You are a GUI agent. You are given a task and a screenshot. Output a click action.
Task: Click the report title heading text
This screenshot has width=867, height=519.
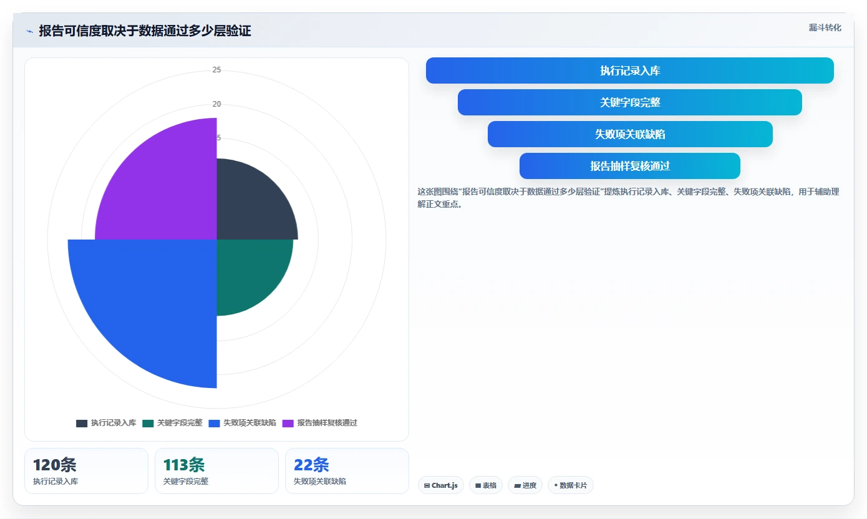[145, 31]
